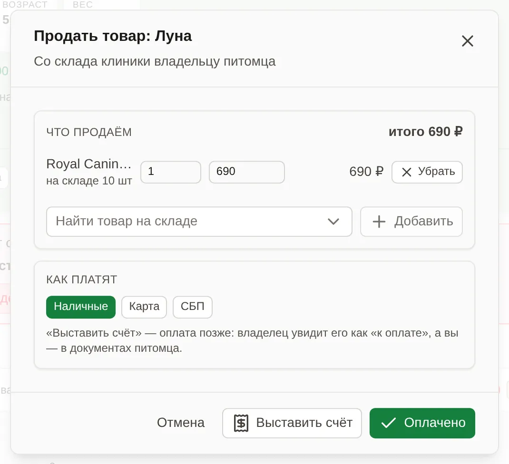Click the Убрать button for Royal Canin
This screenshot has height=464, width=509.
(x=427, y=172)
